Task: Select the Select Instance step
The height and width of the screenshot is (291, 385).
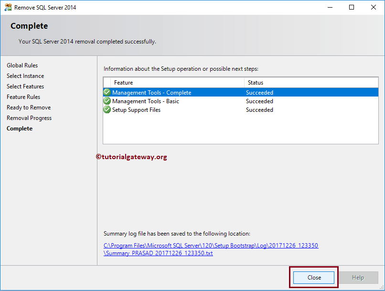Action: tap(25, 76)
